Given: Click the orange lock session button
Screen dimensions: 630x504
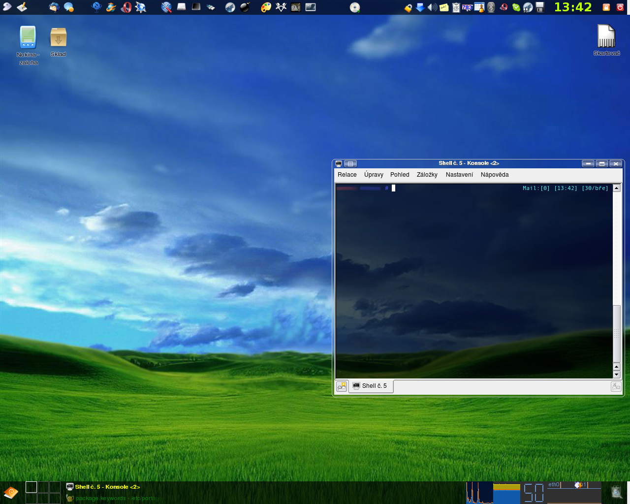Looking at the screenshot, I should (x=606, y=7).
